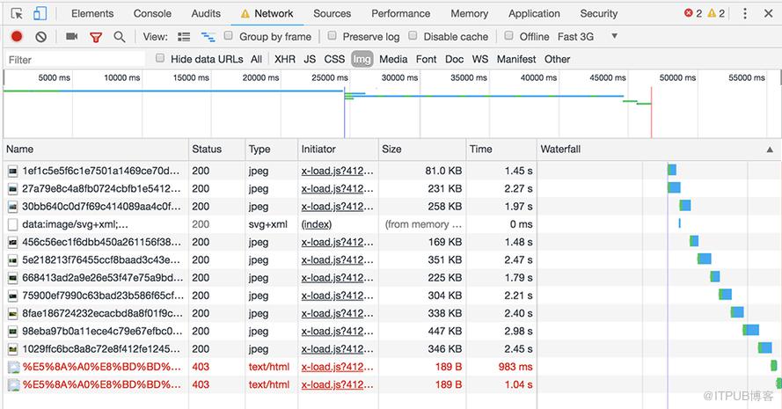Open the (index) initiator link
The height and width of the screenshot is (409, 782).
(316, 224)
